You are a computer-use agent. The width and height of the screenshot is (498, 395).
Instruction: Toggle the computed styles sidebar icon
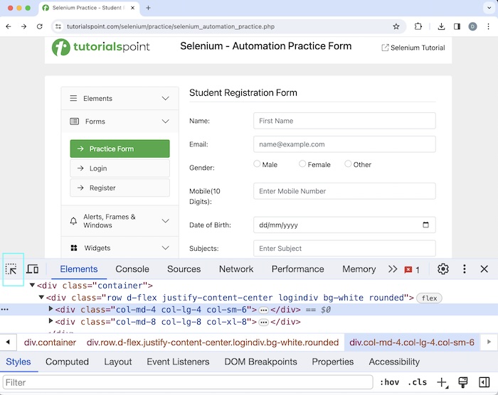tap(484, 382)
